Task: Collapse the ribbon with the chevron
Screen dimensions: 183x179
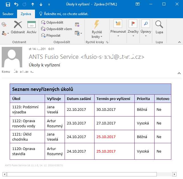Action: pyautogui.click(x=179, y=42)
